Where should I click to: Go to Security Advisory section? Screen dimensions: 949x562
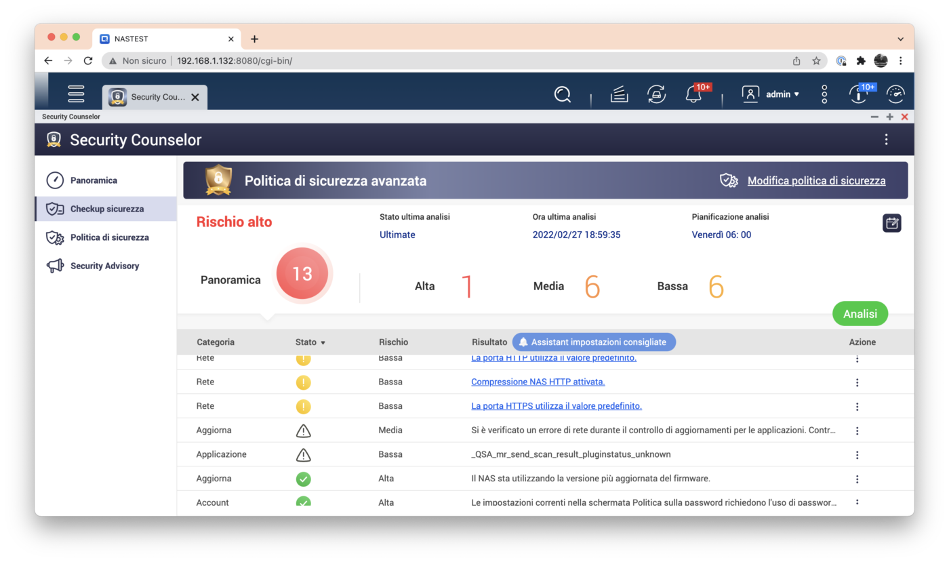pos(104,266)
